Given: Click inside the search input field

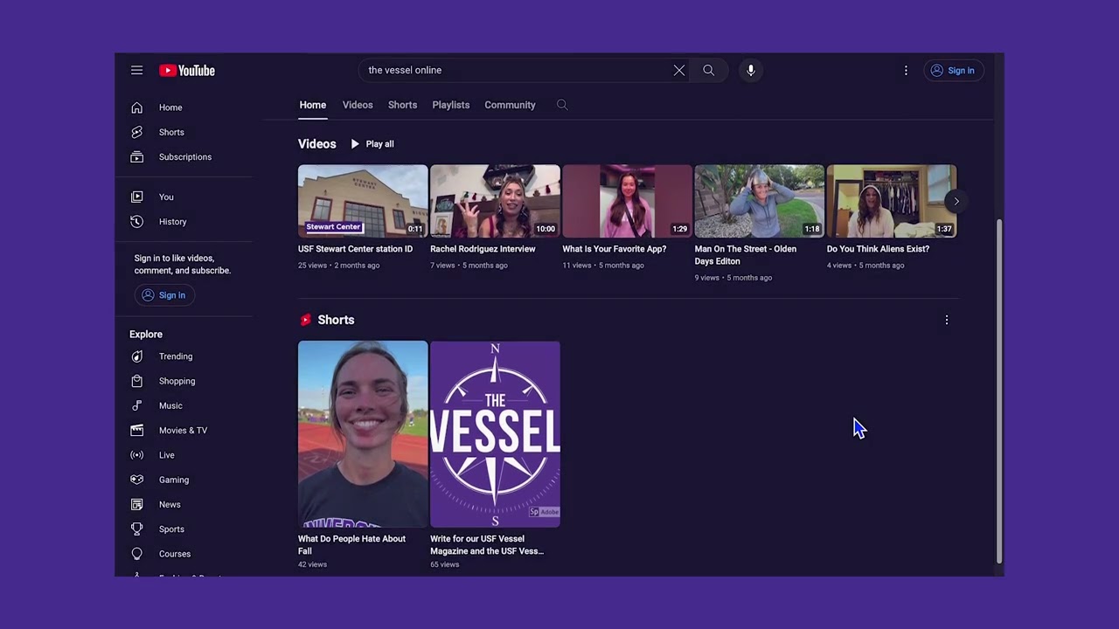Looking at the screenshot, I should tap(516, 70).
